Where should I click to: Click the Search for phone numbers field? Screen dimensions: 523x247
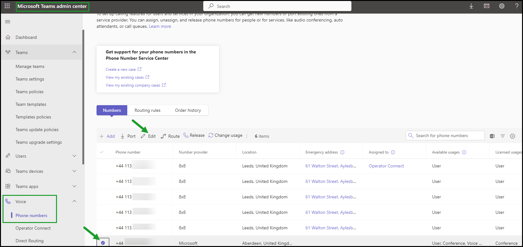pyautogui.click(x=445, y=136)
